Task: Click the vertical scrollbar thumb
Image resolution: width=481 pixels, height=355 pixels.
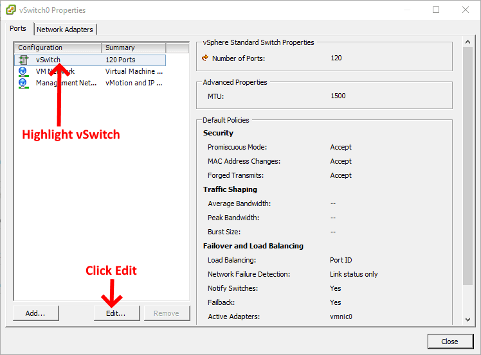Action: pyautogui.click(x=467, y=166)
